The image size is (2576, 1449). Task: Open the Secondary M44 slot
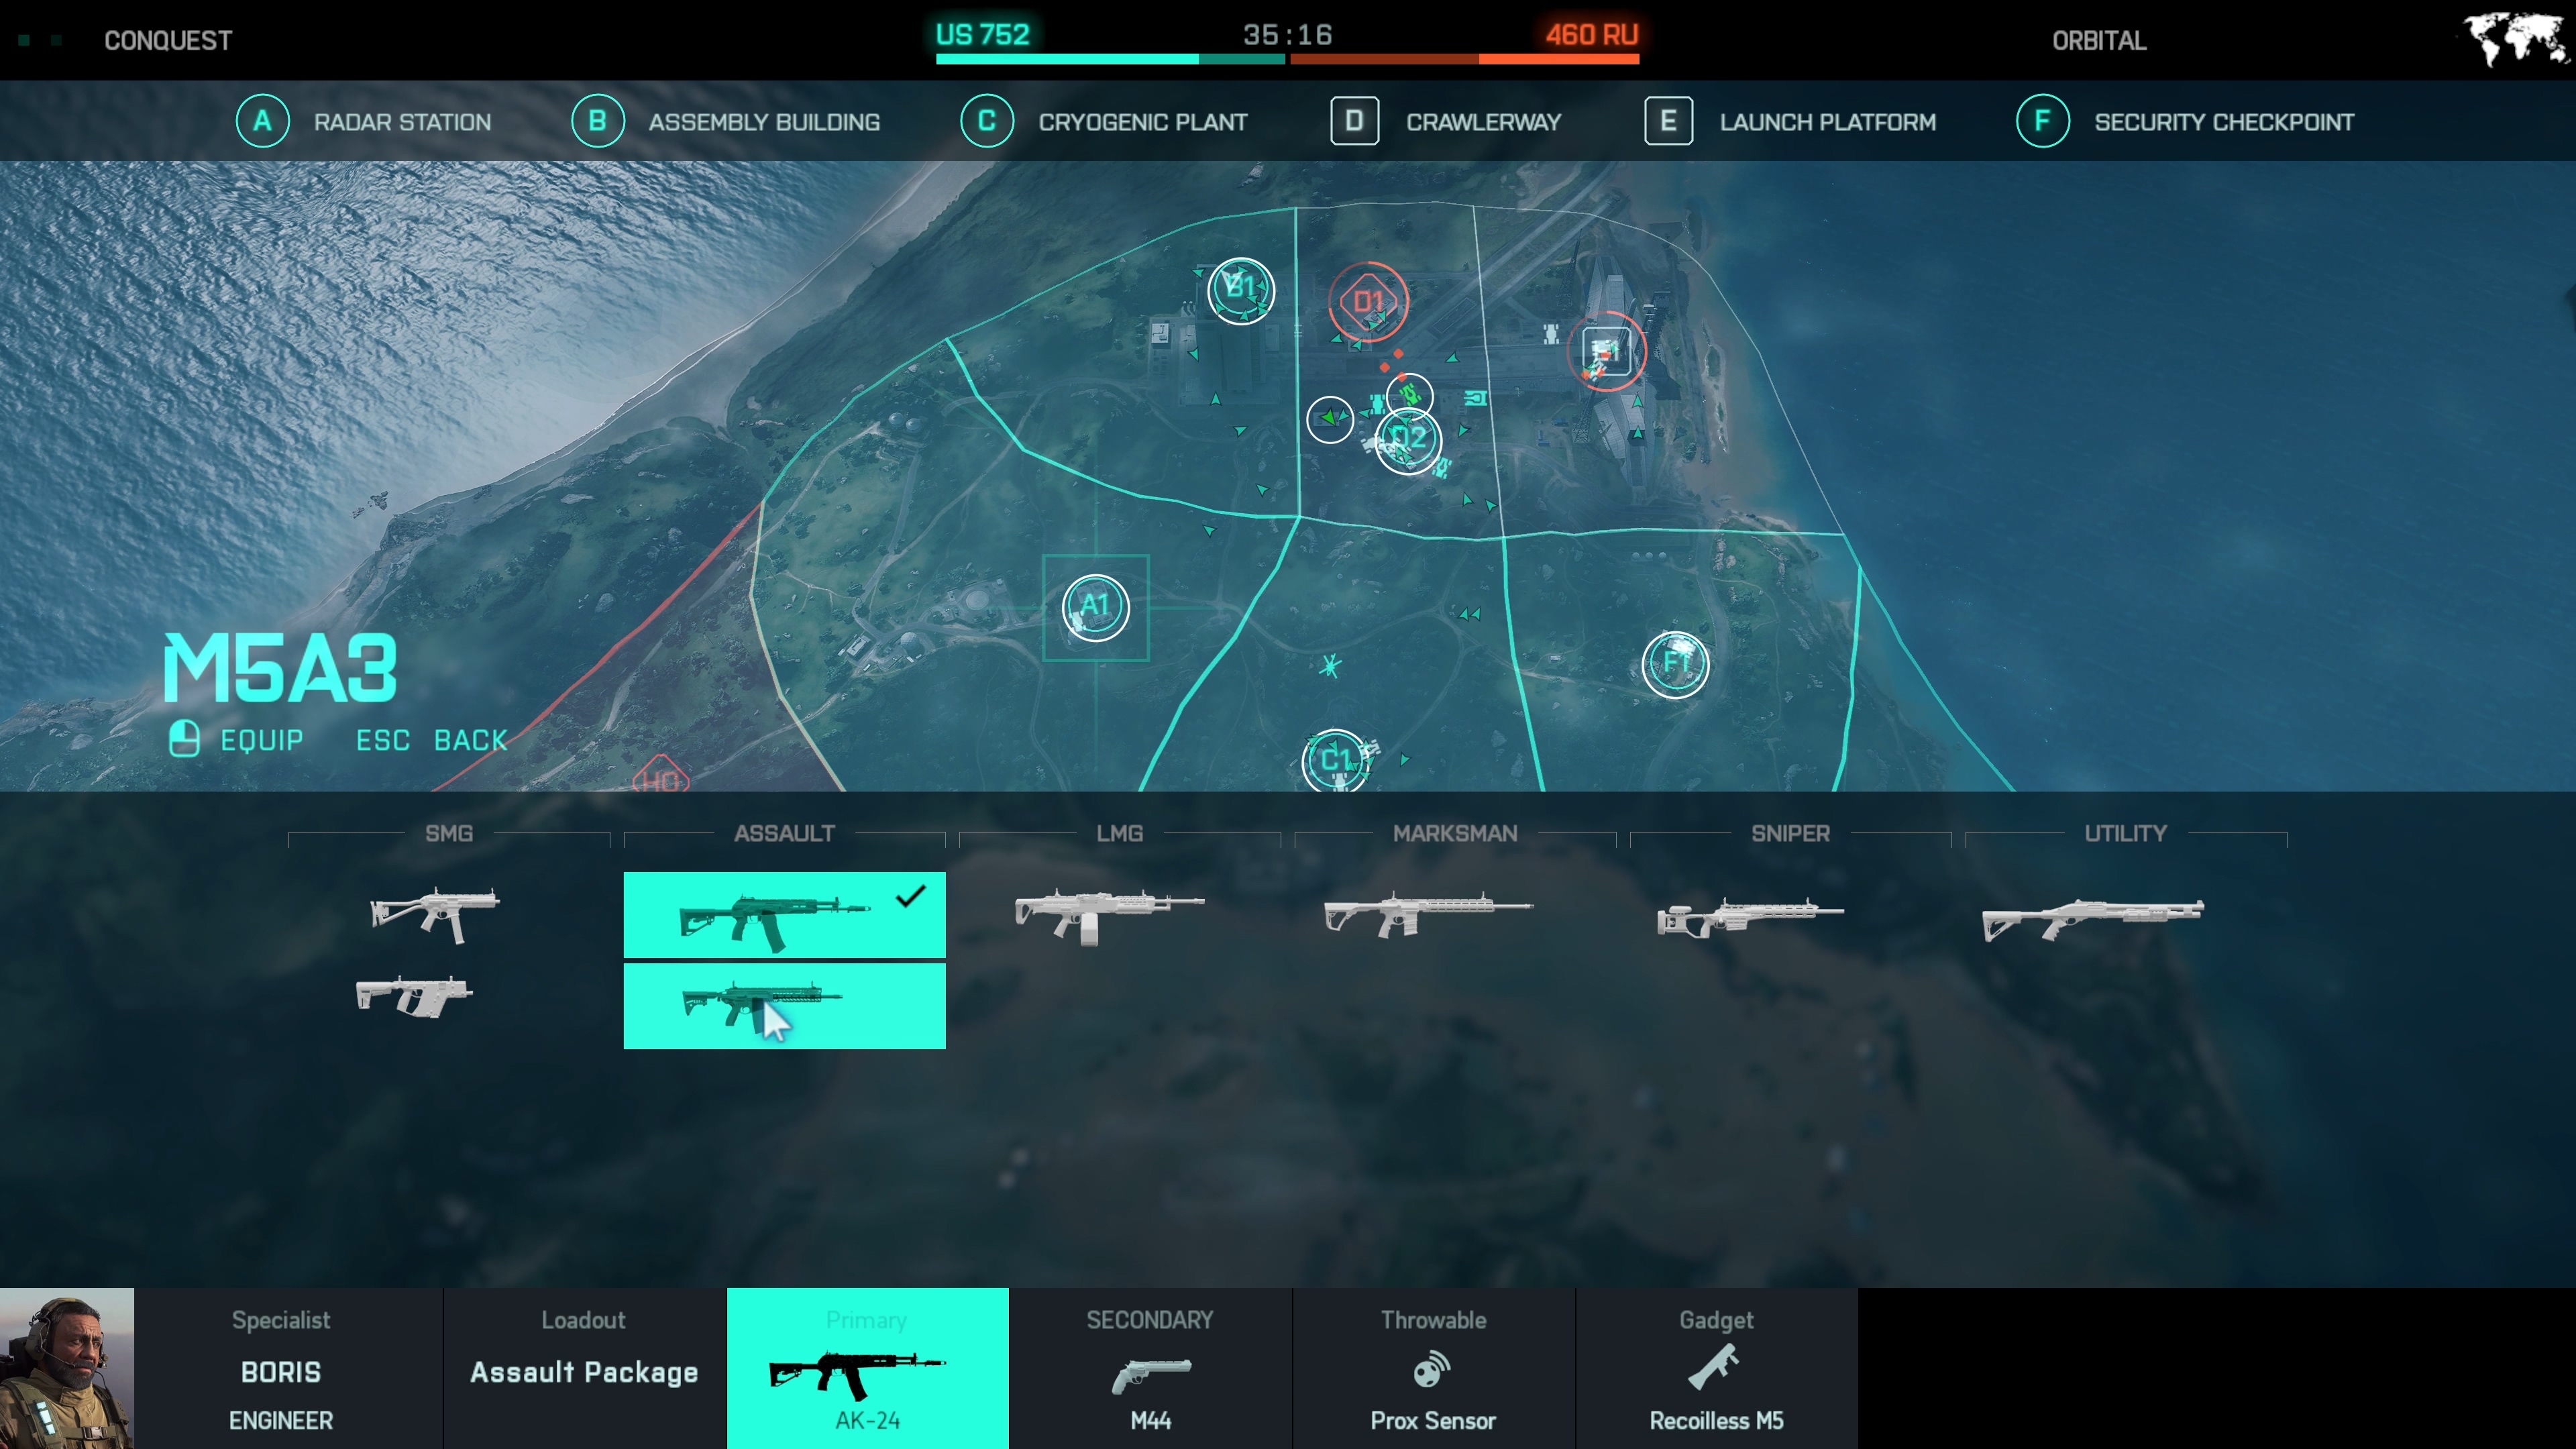pyautogui.click(x=1150, y=1368)
